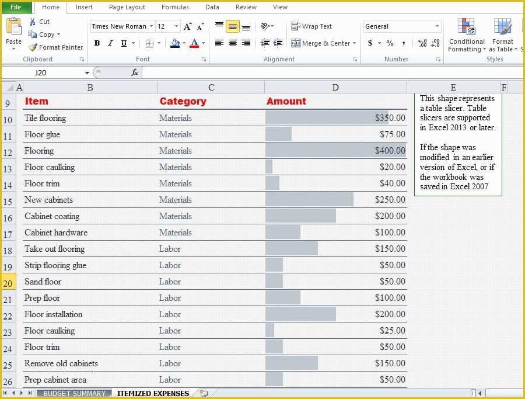Click the formula bar input
This screenshot has width=525, height=399.
(332, 72)
